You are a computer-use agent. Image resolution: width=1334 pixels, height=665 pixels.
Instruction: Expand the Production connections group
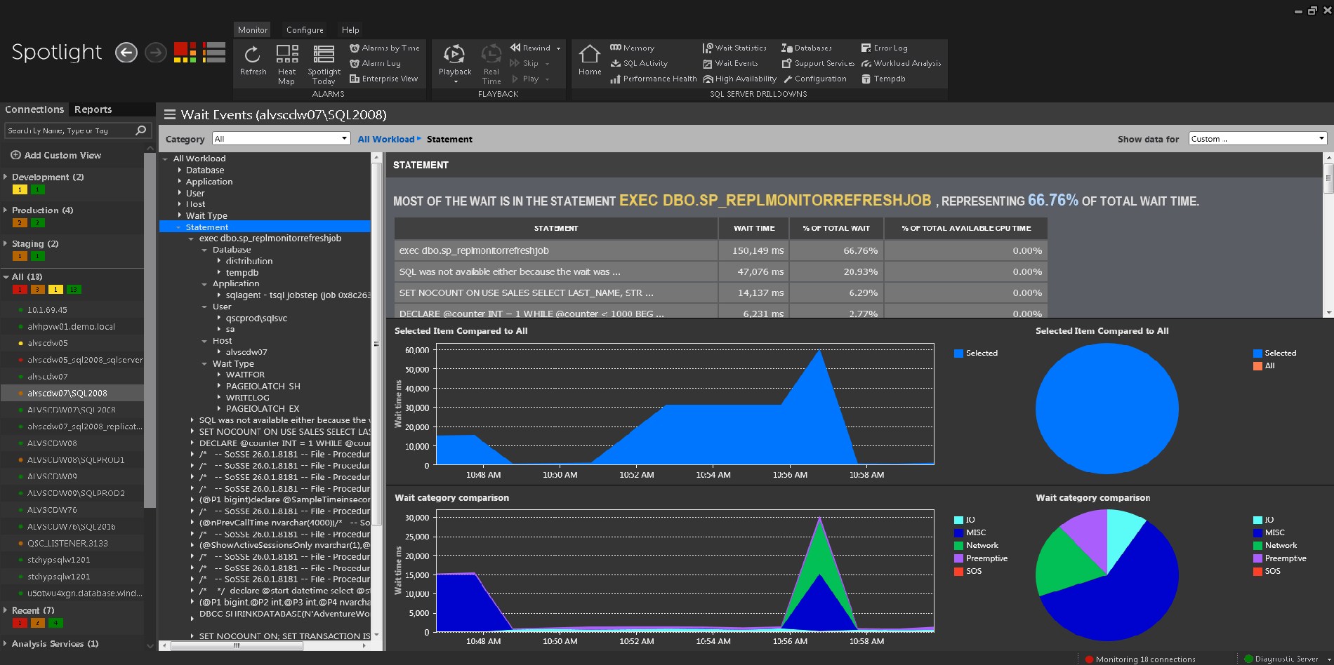point(6,210)
